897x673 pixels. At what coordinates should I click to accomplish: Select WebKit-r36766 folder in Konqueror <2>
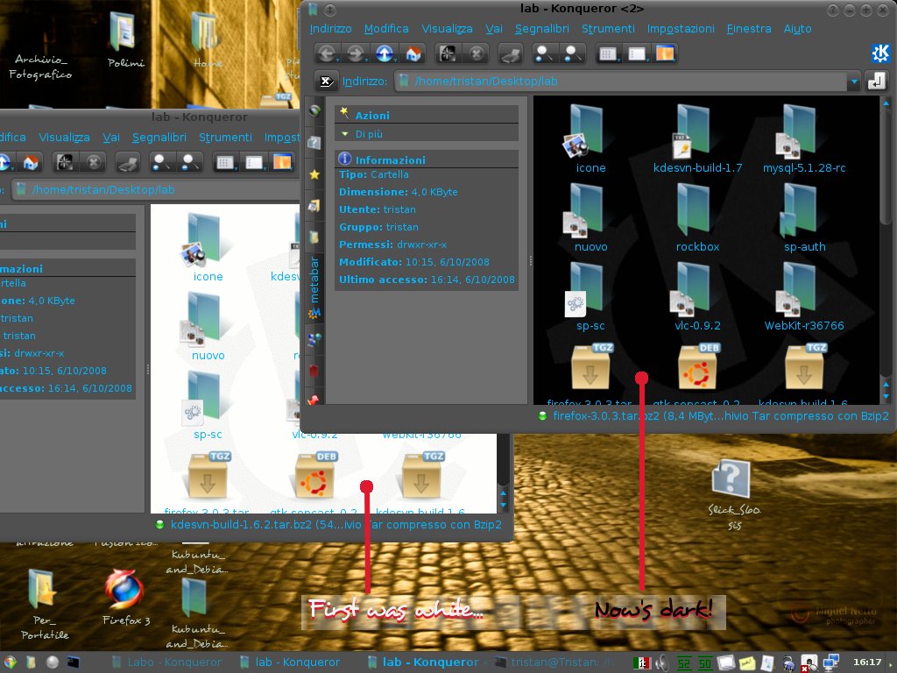click(x=804, y=297)
